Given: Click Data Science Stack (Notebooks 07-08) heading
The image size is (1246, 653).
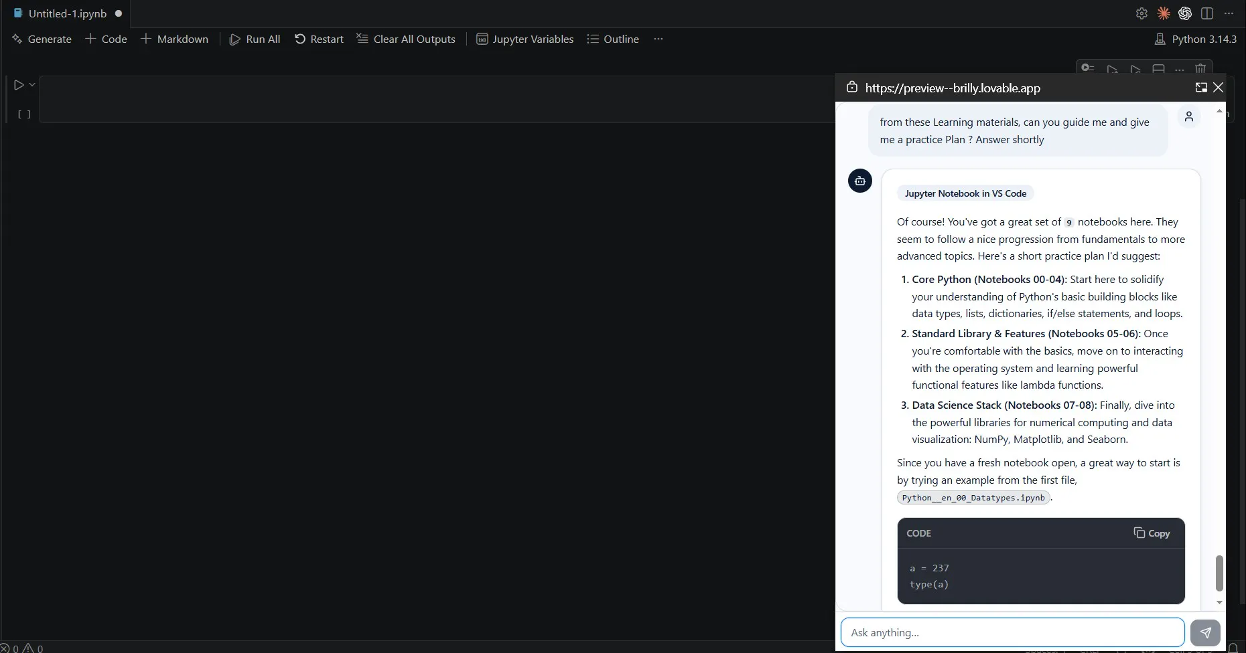Looking at the screenshot, I should 1004,405.
